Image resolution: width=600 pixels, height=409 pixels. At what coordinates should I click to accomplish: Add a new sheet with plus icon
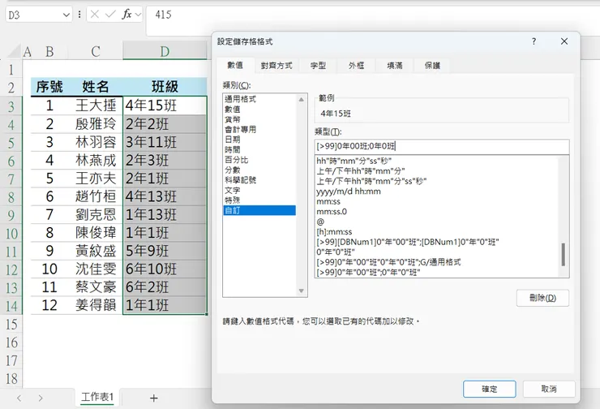point(154,398)
